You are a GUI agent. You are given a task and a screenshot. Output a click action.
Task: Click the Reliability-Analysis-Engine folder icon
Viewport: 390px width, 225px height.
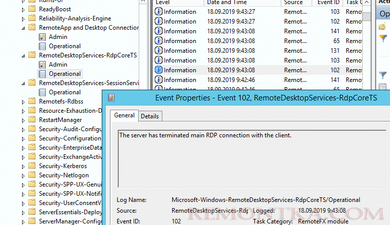32,18
